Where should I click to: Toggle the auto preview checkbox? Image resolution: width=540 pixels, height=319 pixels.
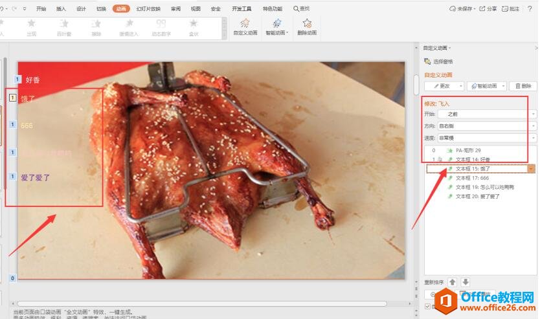(x=427, y=306)
